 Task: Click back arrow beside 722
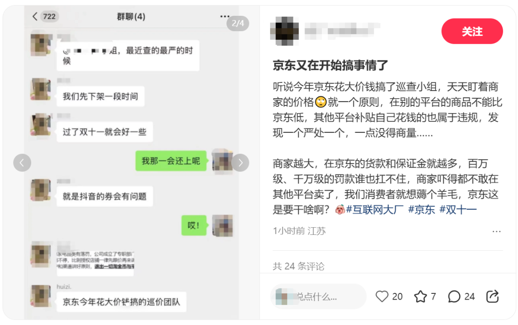(x=35, y=16)
